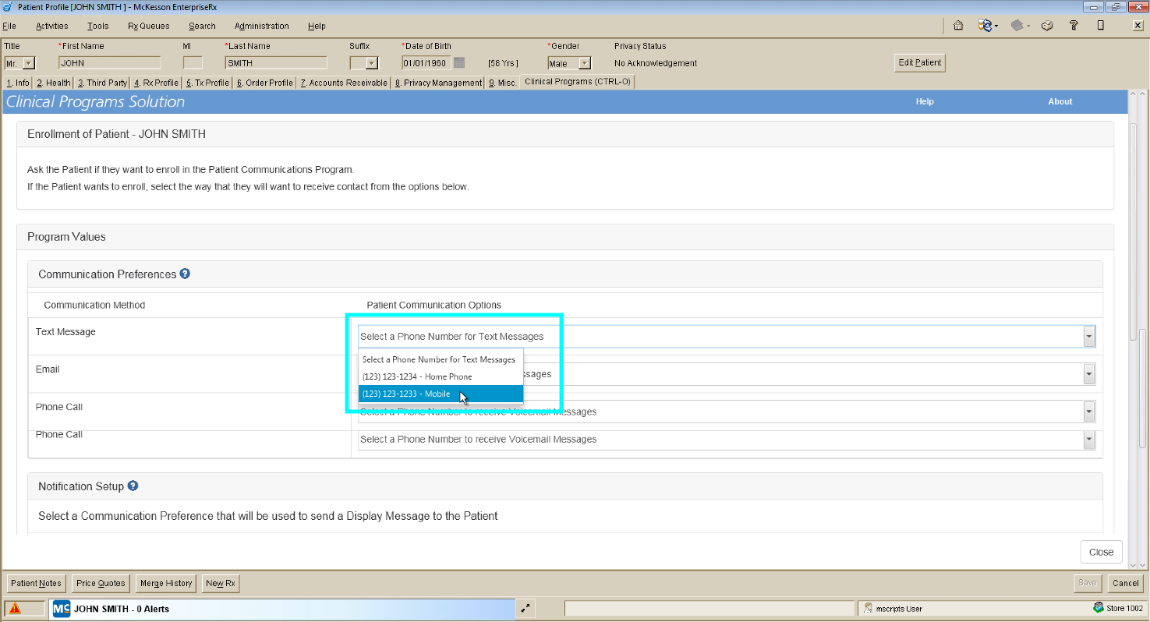Switch to the 3. Third Party tab
Viewport: 1150px width, 622px height.
click(x=102, y=83)
